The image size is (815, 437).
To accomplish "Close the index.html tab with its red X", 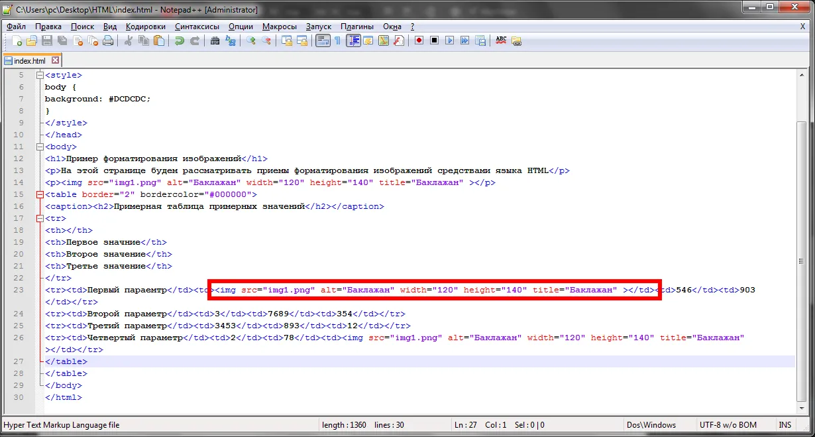I will tap(56, 60).
